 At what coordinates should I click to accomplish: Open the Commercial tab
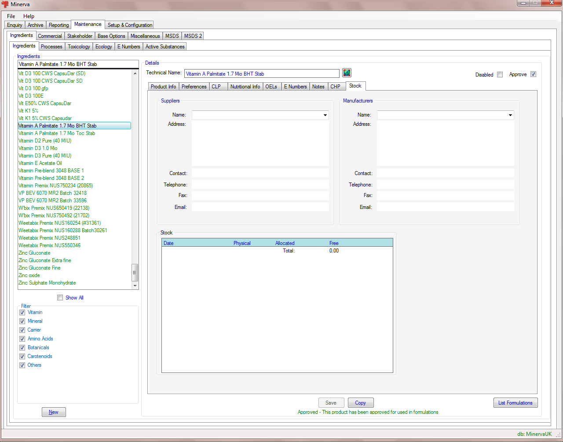pos(50,36)
